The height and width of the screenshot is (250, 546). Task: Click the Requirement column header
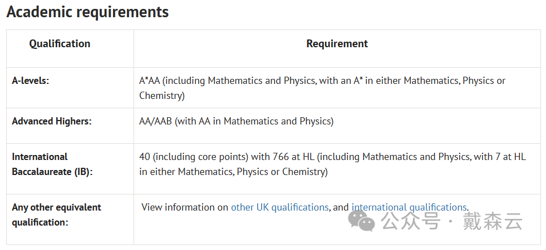(x=337, y=44)
